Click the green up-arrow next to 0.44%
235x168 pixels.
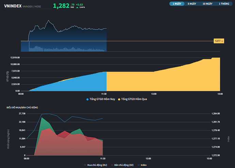pyautogui.click(x=77, y=7)
